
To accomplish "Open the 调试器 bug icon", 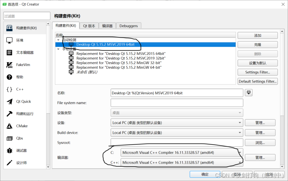I will coord(9,151).
